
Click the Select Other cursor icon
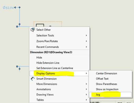(33, 30)
